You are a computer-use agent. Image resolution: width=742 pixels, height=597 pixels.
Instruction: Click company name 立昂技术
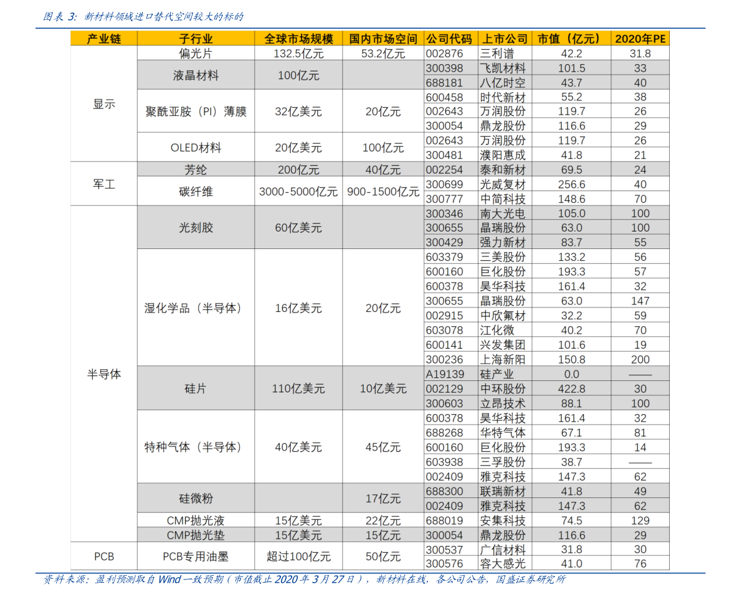503,403
